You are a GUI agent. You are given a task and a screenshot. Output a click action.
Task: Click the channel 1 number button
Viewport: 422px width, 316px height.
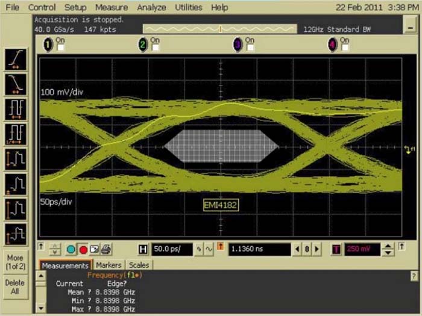click(x=48, y=45)
